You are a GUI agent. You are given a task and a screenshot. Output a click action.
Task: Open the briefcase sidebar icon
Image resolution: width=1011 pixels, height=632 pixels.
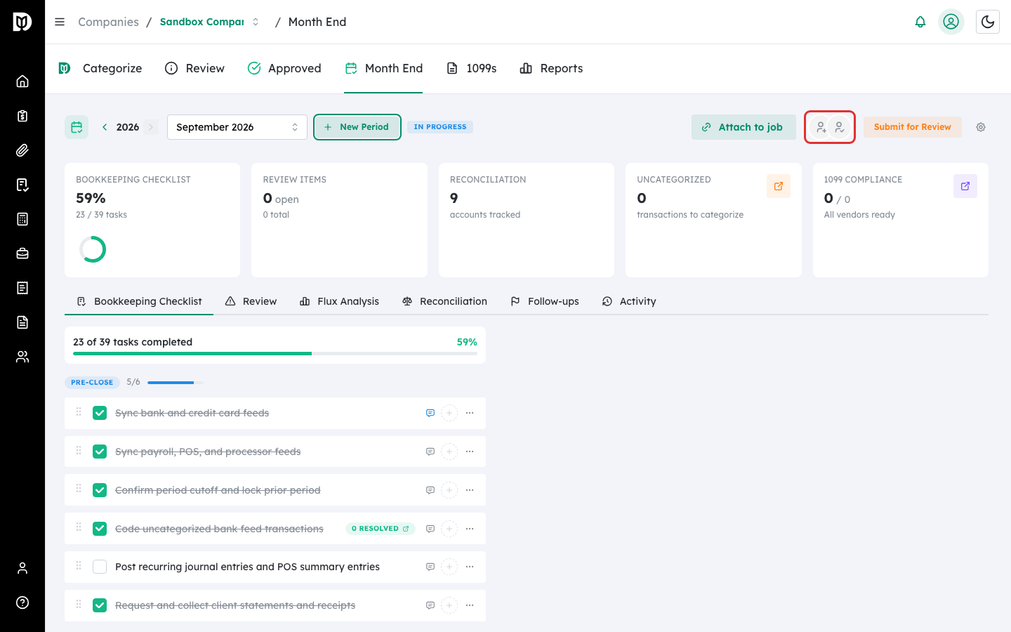click(x=22, y=254)
